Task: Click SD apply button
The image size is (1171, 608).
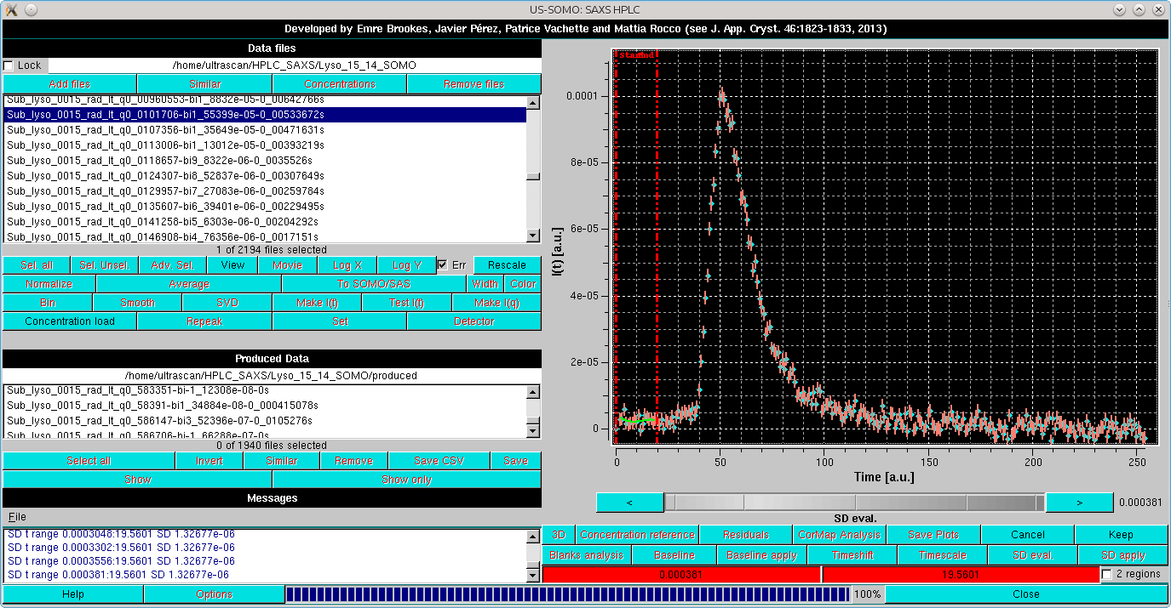Action: [x=1122, y=555]
